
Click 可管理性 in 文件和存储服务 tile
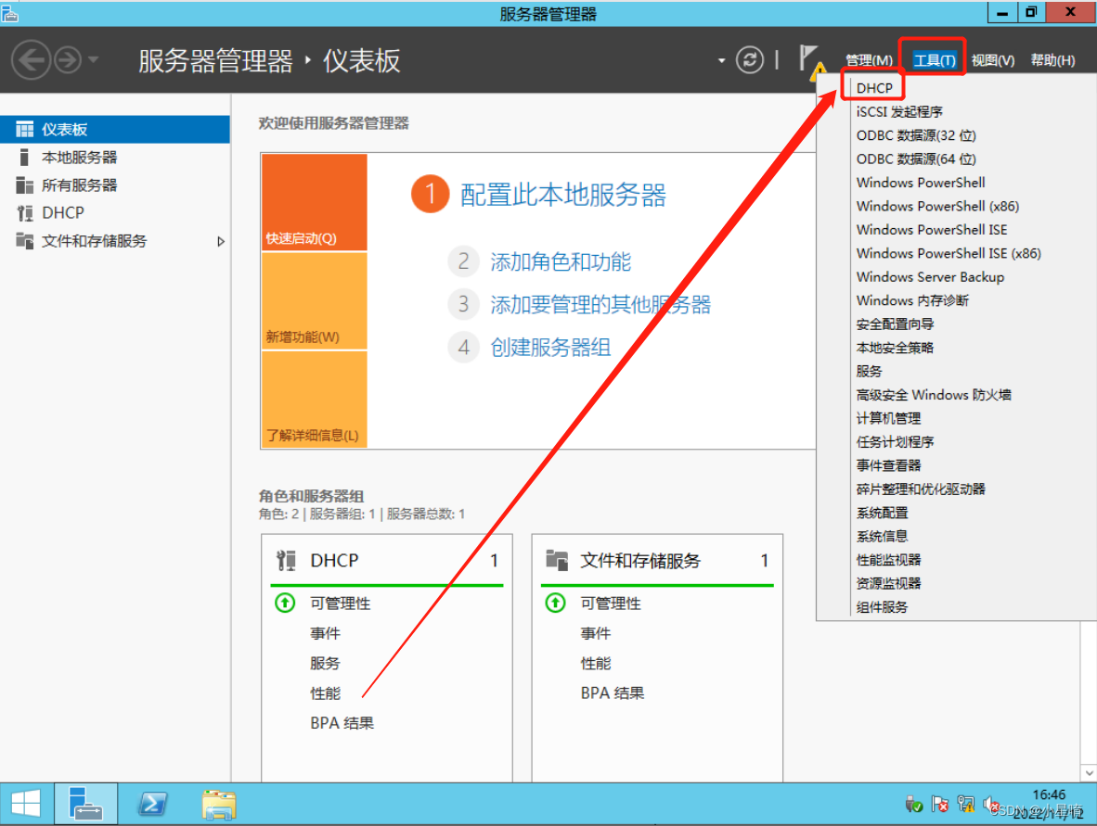click(611, 604)
